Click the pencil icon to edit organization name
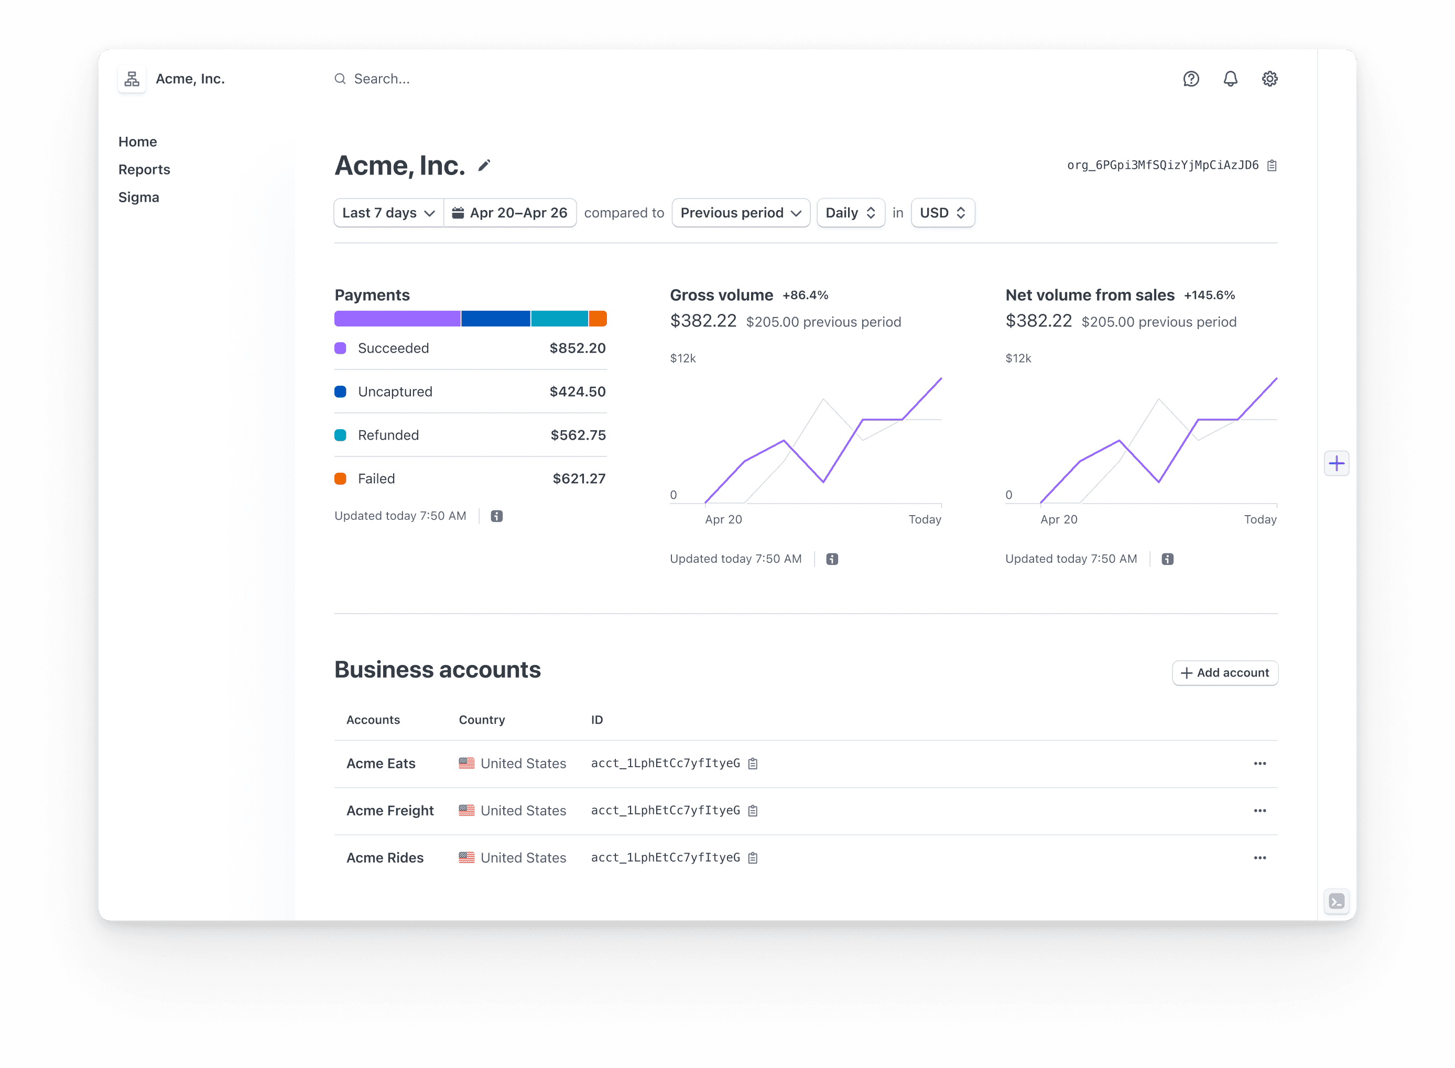The image size is (1455, 1068). [x=484, y=166]
